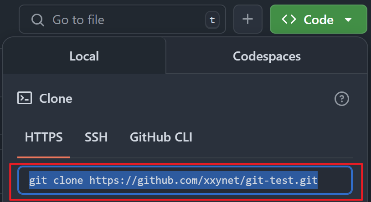The image size is (371, 202).
Task: Click the "git-test.git" part of the URL
Action: pos(282,181)
